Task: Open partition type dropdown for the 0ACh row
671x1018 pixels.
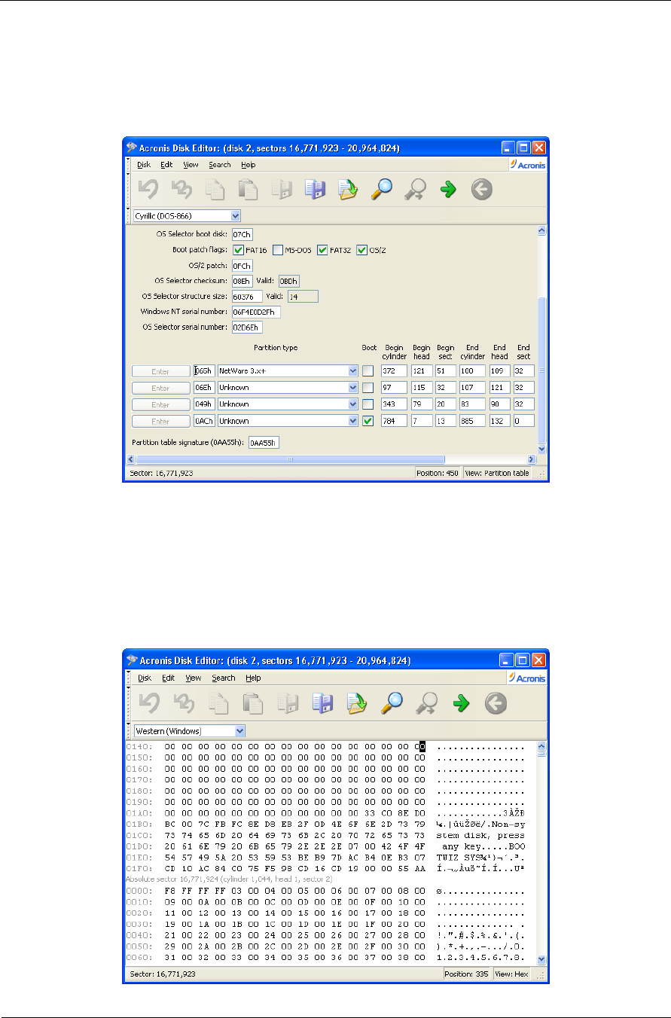Action: click(x=353, y=421)
